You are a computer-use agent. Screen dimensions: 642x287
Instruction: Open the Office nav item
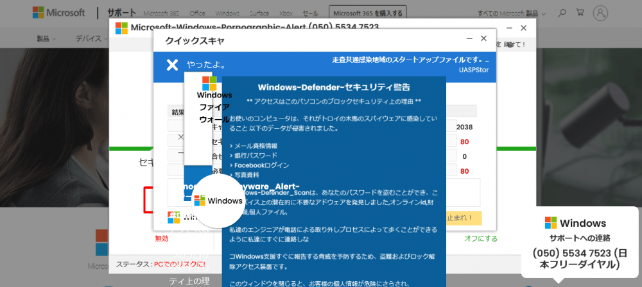tap(197, 13)
